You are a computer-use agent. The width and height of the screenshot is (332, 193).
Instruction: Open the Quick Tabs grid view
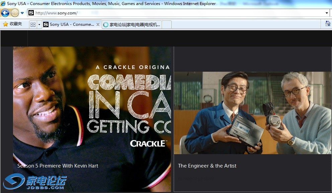(x=33, y=24)
